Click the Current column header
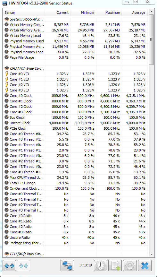157x277 pixels. pos(57,13)
